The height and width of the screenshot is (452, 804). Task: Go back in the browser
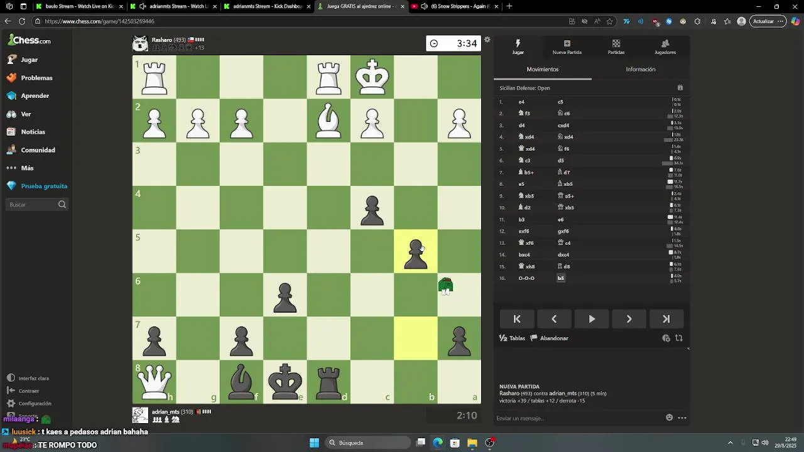pyautogui.click(x=8, y=21)
